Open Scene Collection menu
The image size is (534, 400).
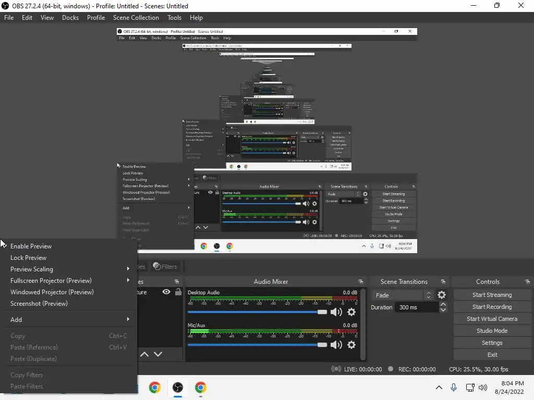coord(136,18)
